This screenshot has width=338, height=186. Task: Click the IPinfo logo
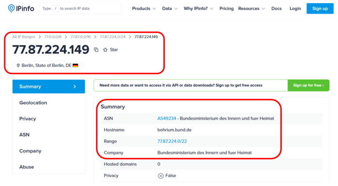pos(21,8)
